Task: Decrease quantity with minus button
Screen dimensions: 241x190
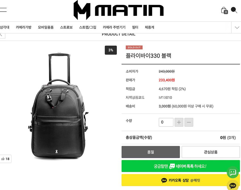Action: (x=189, y=122)
